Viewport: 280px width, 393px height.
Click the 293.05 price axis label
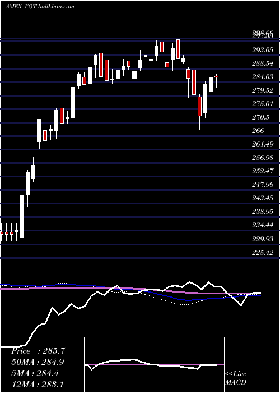click(263, 50)
